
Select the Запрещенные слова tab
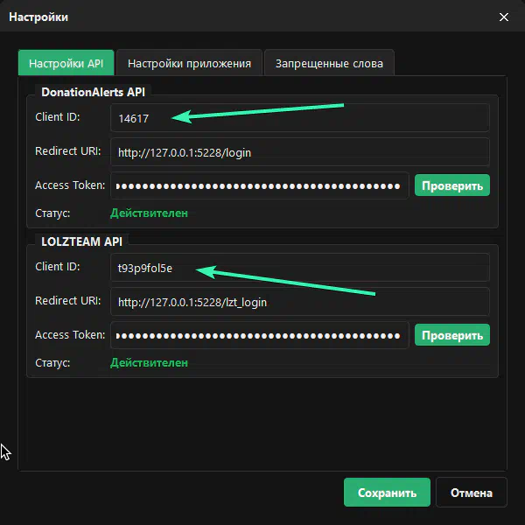coord(329,64)
